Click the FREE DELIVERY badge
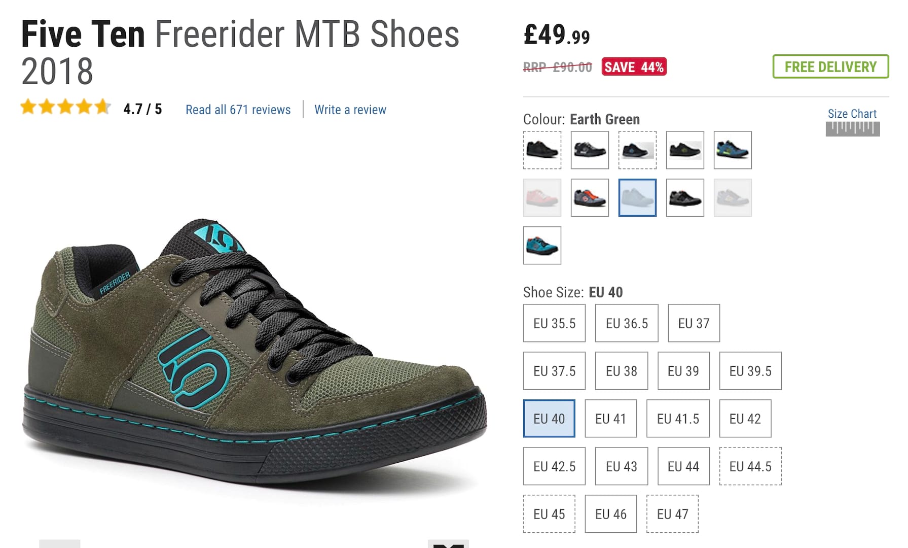Image resolution: width=908 pixels, height=548 pixels. [830, 66]
